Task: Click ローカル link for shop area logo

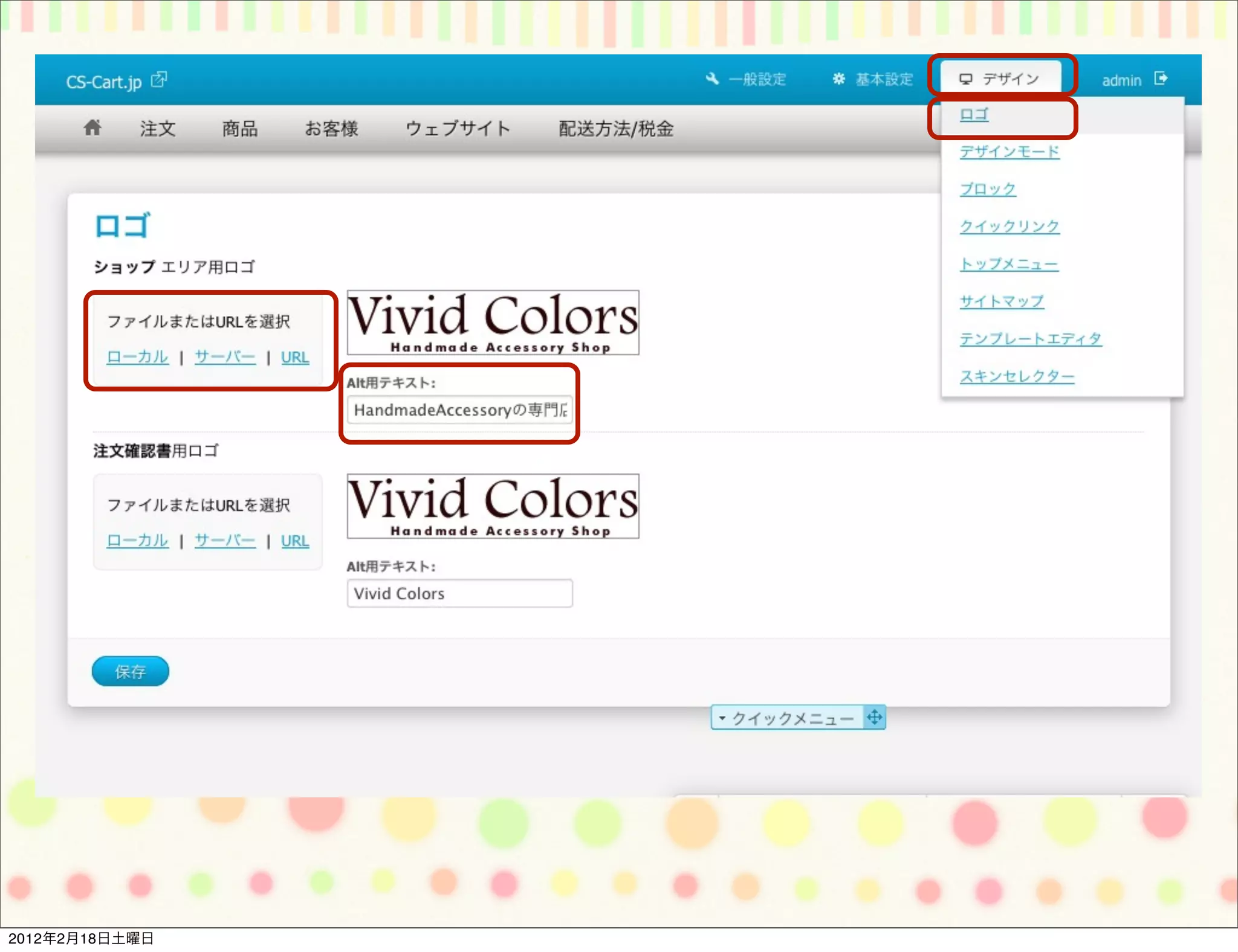Action: coord(137,357)
